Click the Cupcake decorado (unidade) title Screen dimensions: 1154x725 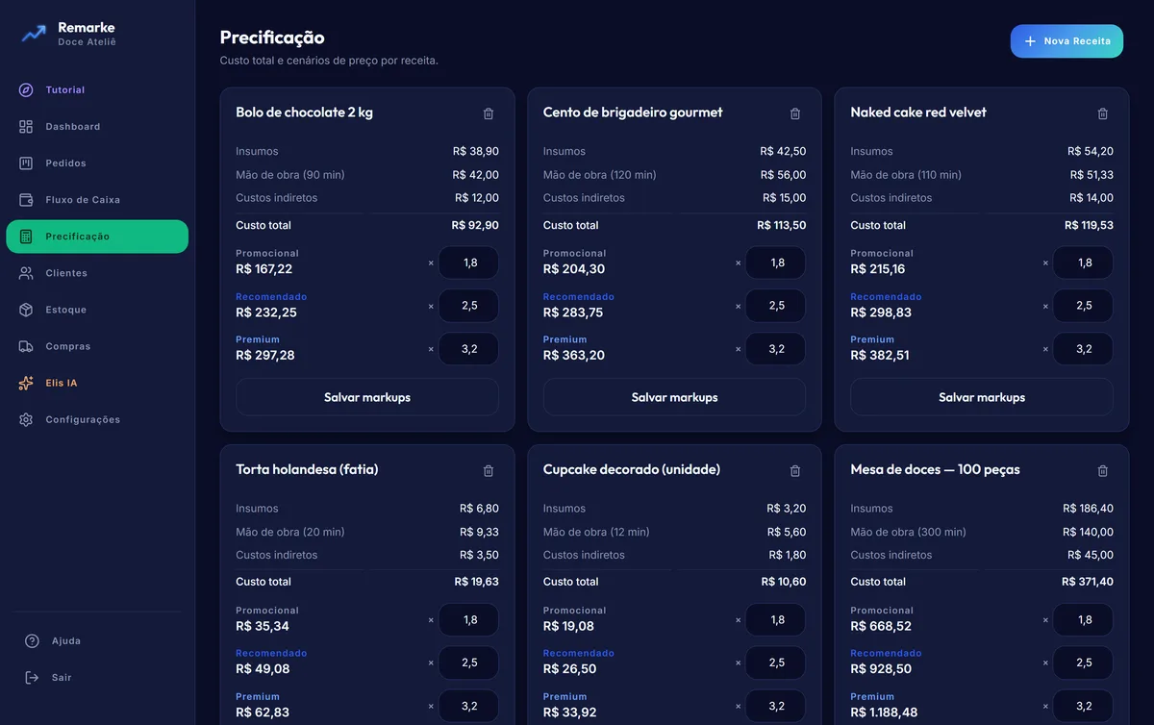point(632,469)
